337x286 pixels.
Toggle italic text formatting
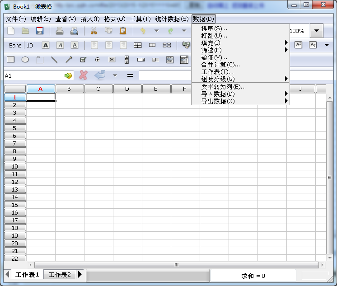(60, 45)
